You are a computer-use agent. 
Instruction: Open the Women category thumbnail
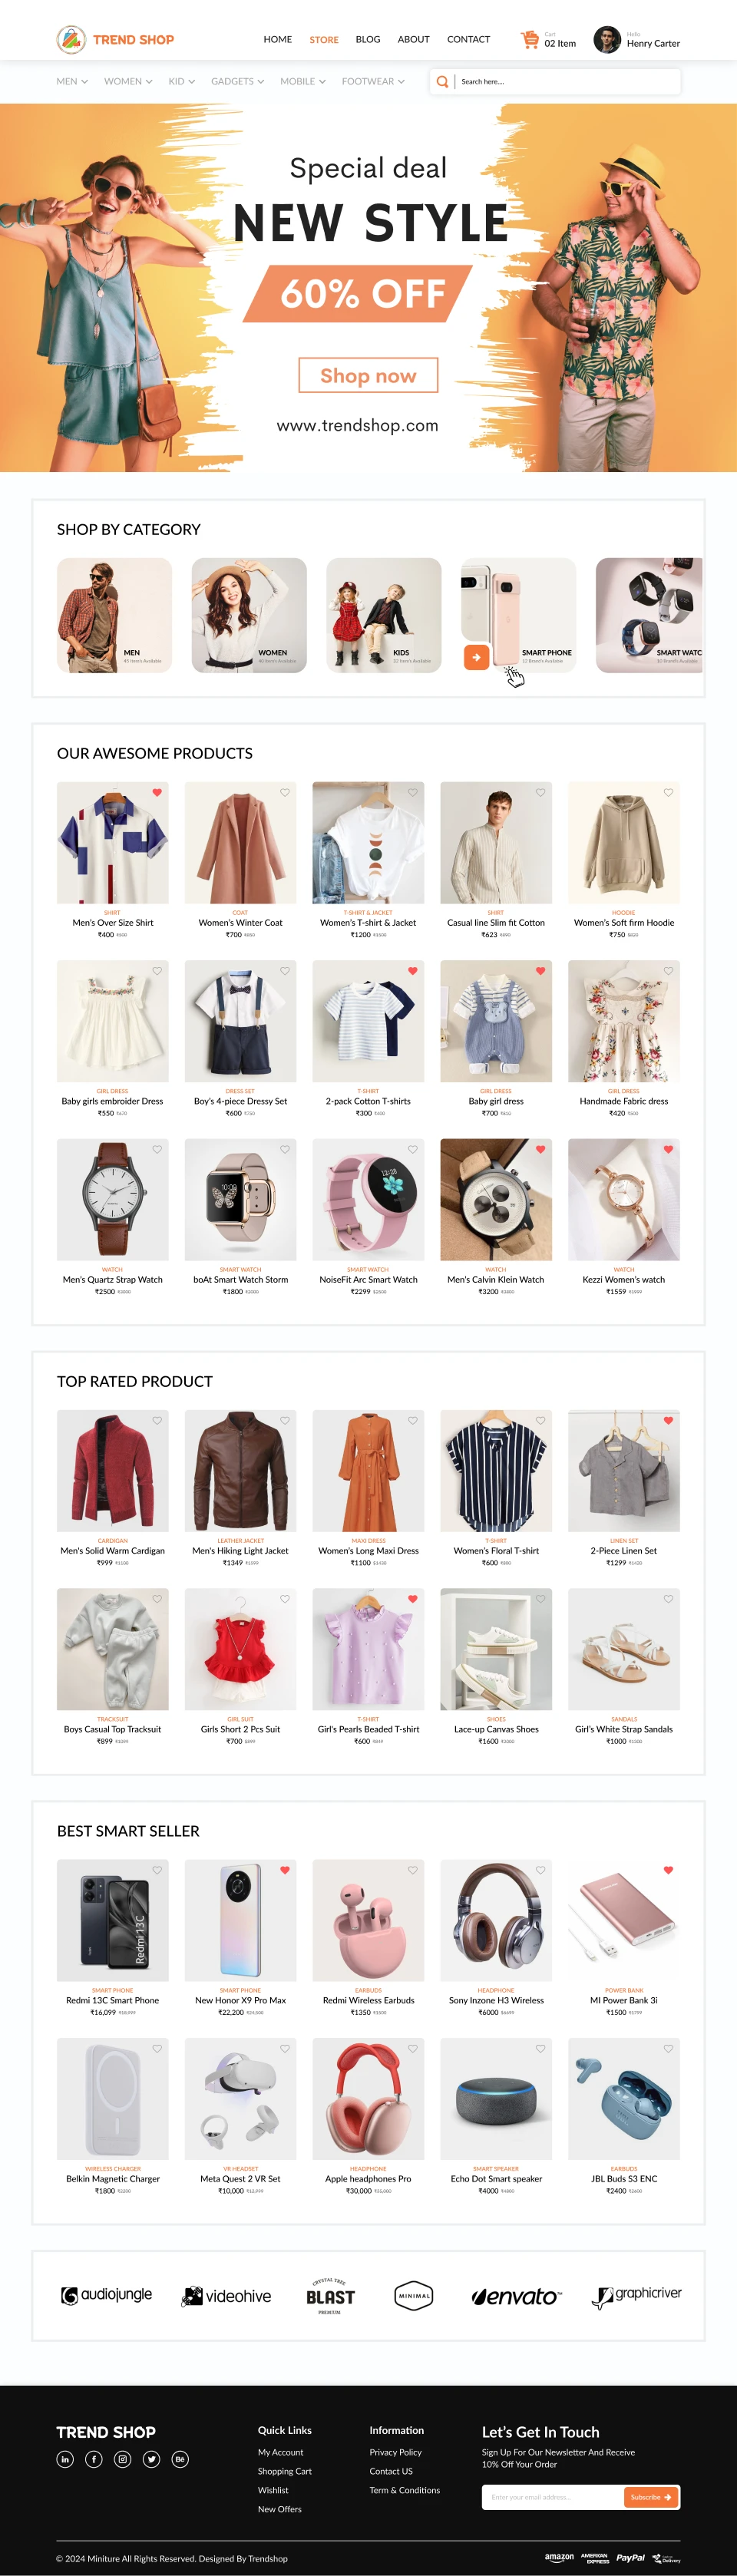pyautogui.click(x=249, y=615)
